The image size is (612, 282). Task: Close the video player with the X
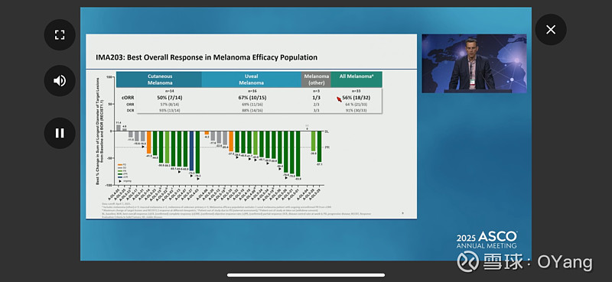(551, 30)
